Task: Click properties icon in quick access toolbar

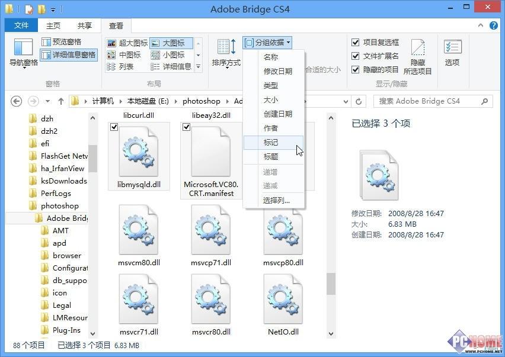Action: [x=28, y=9]
